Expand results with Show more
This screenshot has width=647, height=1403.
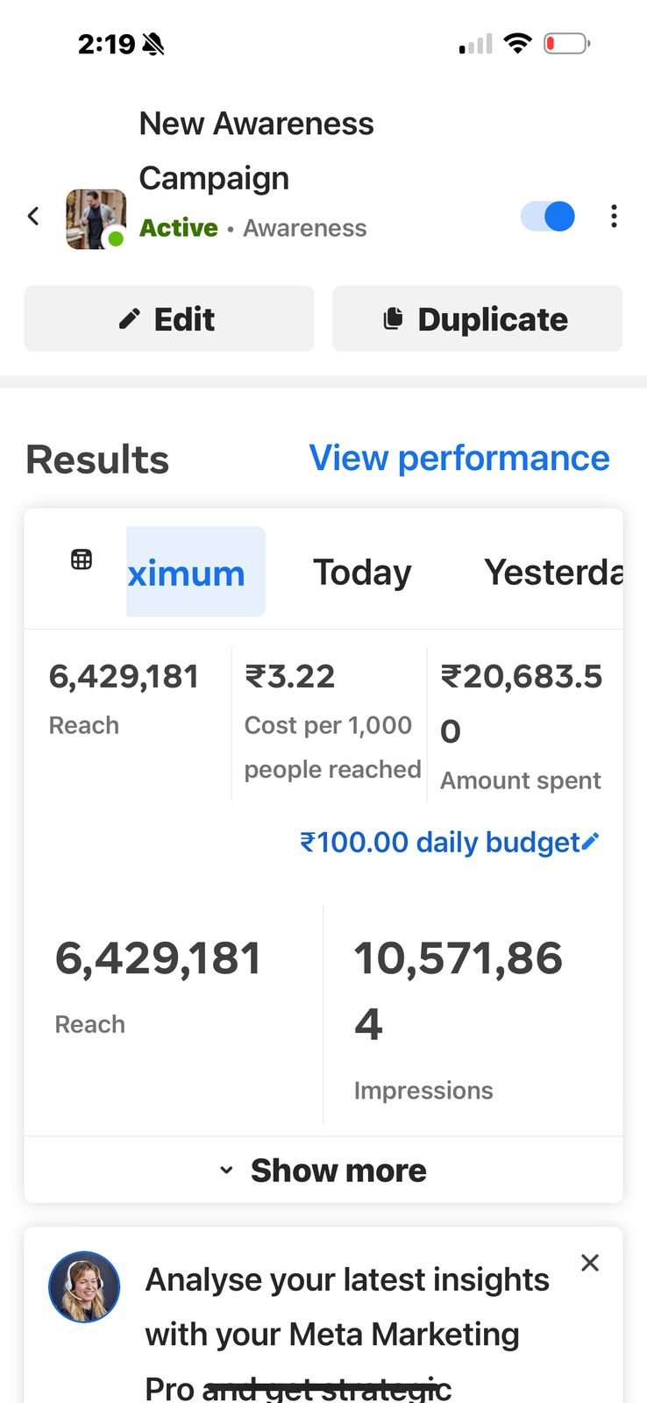click(x=323, y=1171)
